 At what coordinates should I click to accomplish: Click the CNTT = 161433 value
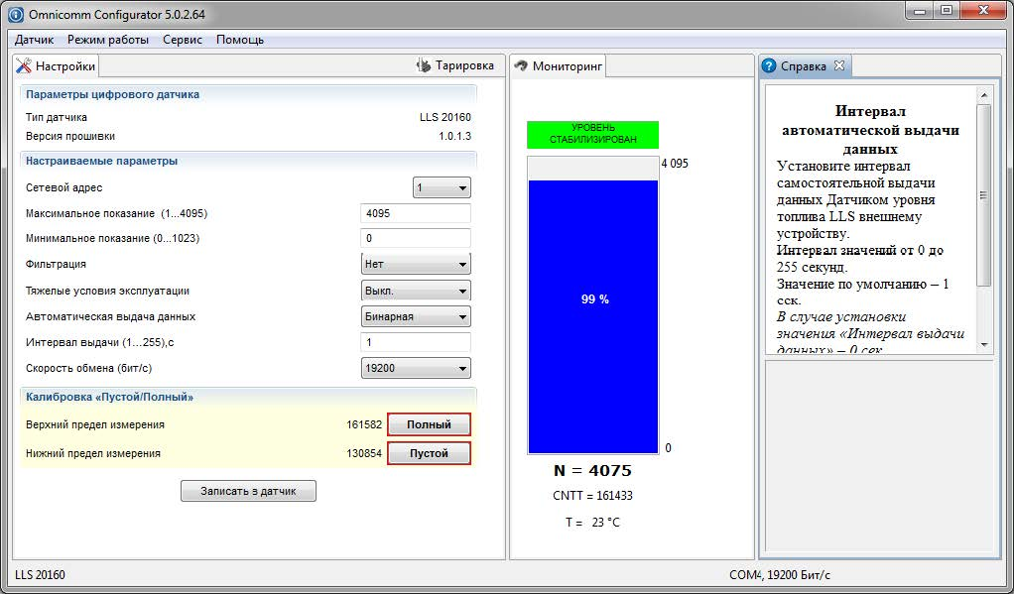592,496
